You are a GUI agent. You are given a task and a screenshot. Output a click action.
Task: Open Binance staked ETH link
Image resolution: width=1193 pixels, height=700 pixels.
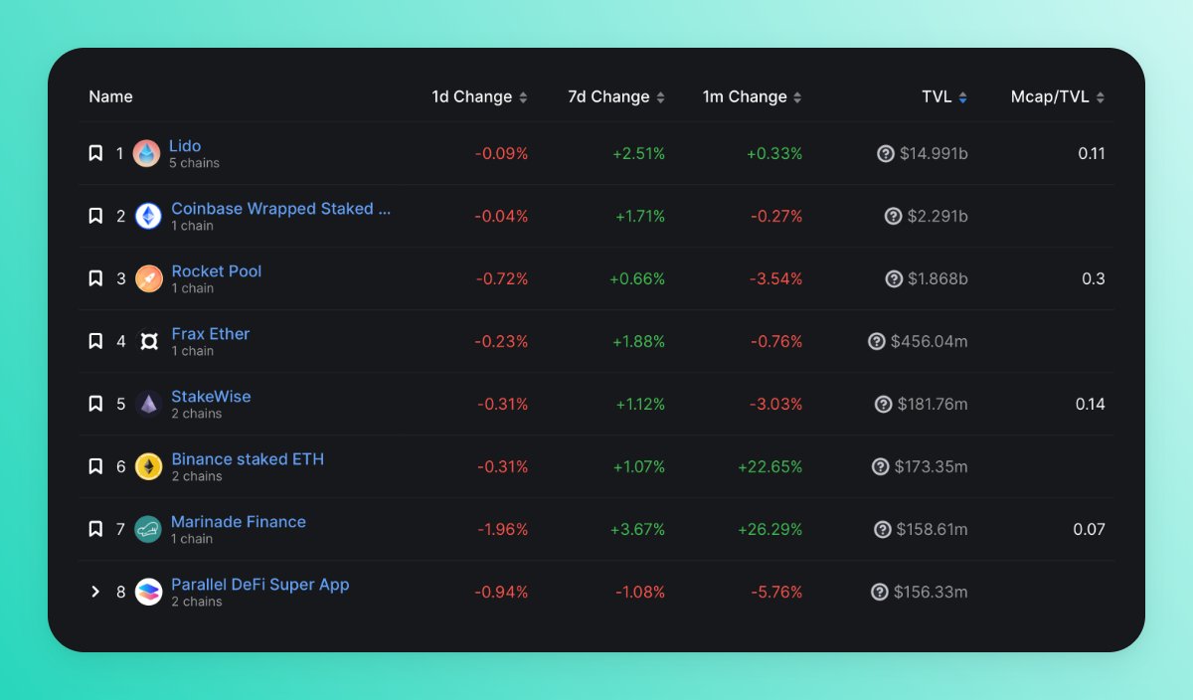[x=248, y=458]
